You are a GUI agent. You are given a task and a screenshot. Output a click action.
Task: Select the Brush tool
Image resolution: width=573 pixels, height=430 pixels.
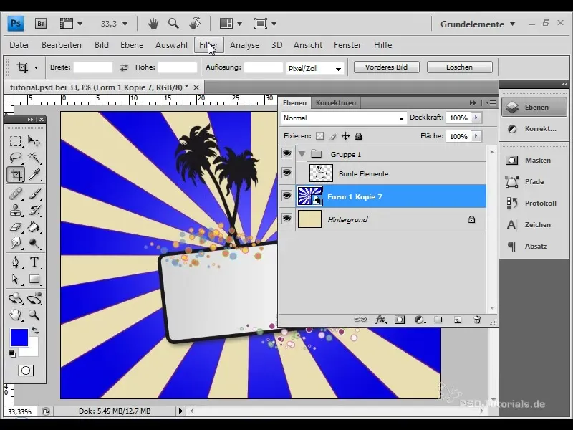[x=34, y=193]
